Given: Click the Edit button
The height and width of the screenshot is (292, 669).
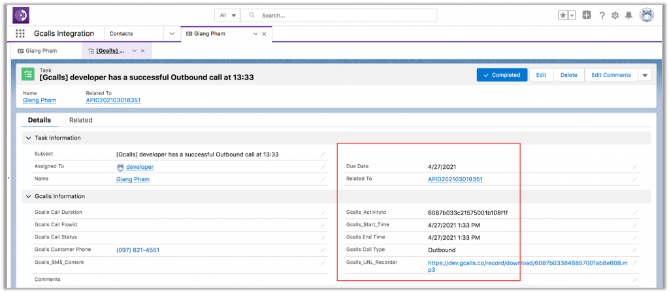Looking at the screenshot, I should click(541, 75).
